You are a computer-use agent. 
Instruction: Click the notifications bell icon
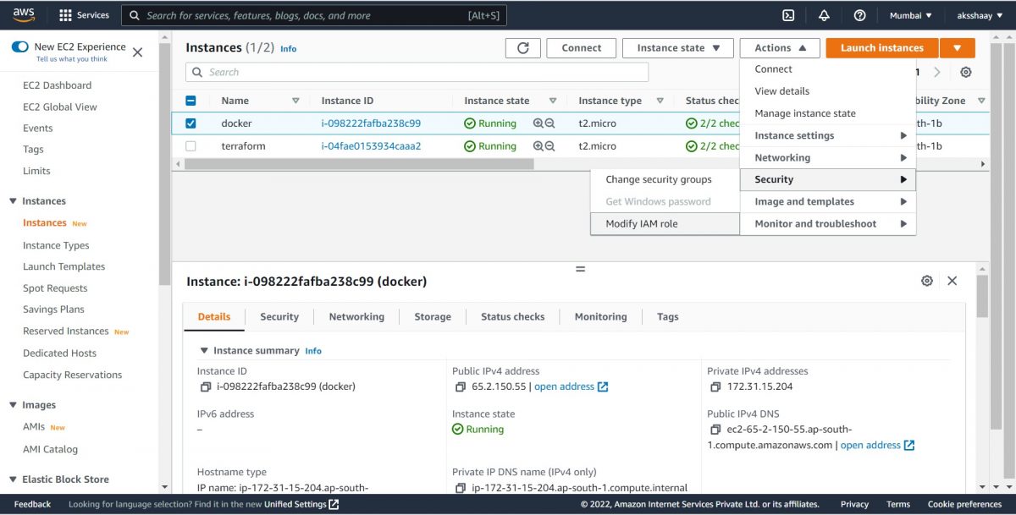[822, 14]
